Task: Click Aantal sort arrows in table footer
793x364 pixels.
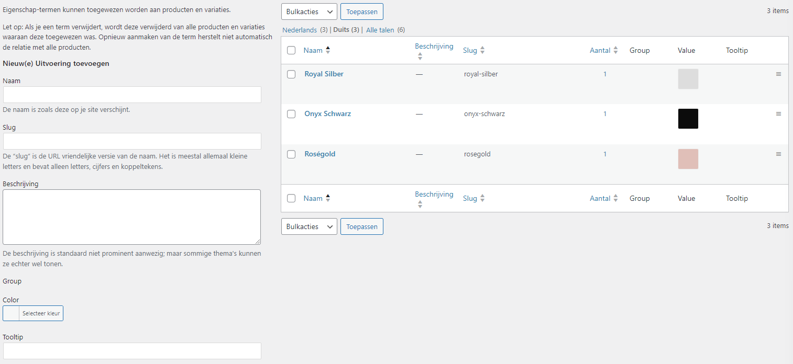Action: pyautogui.click(x=616, y=198)
